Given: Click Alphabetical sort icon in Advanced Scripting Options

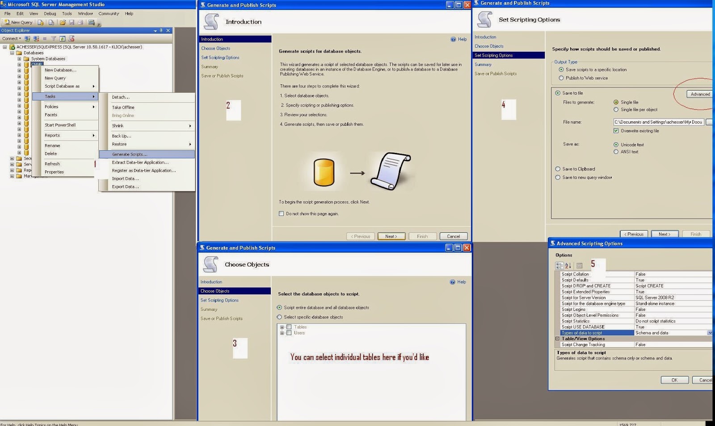Looking at the screenshot, I should pyautogui.click(x=568, y=265).
